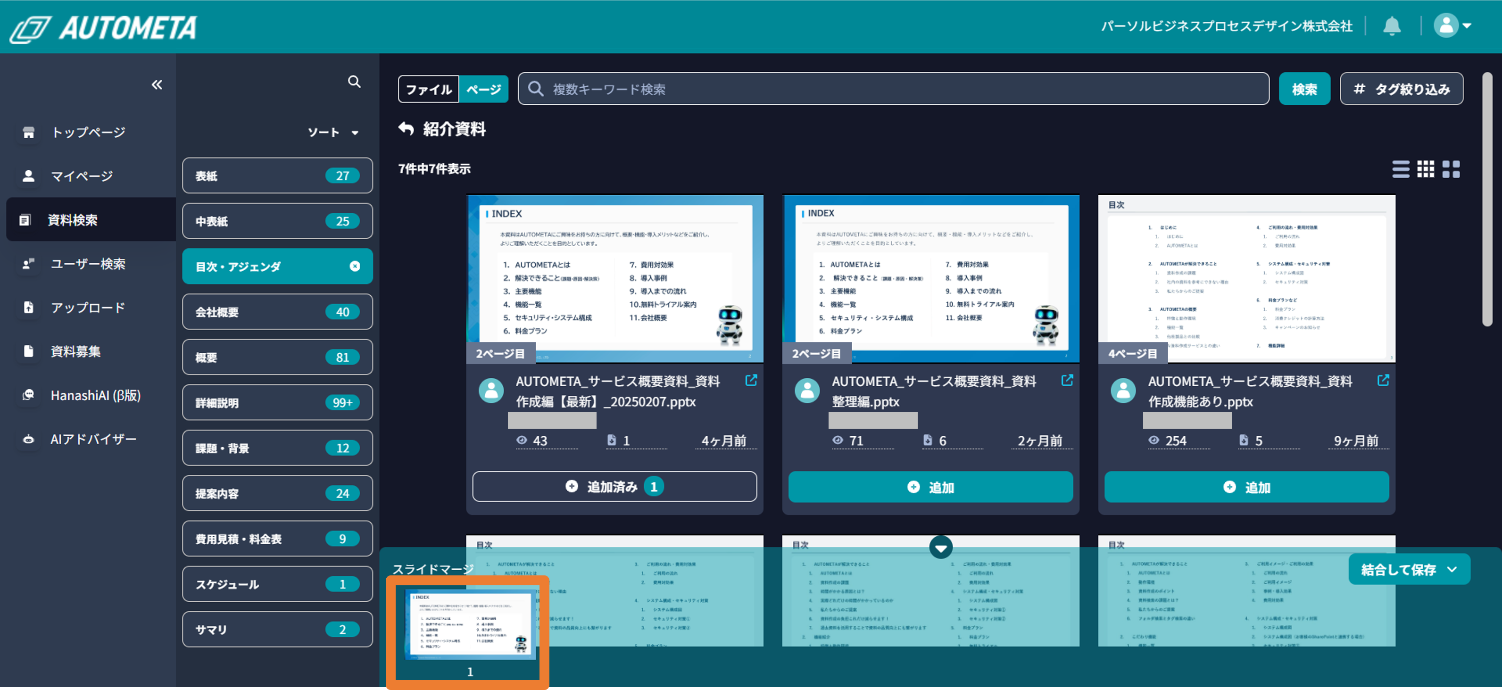Open # タグ絞り込み
The width and height of the screenshot is (1502, 690).
point(1401,89)
